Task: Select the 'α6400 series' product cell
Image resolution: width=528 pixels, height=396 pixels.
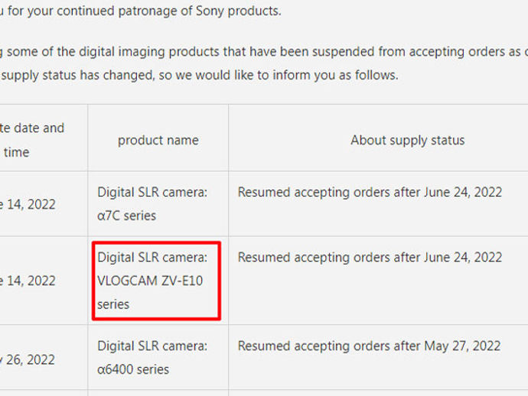Action: click(x=133, y=369)
